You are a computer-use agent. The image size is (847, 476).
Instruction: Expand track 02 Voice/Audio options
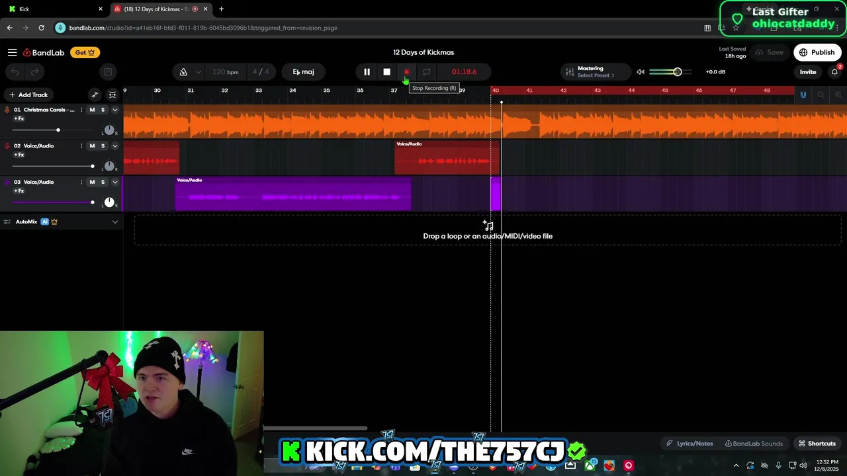pyautogui.click(x=114, y=146)
